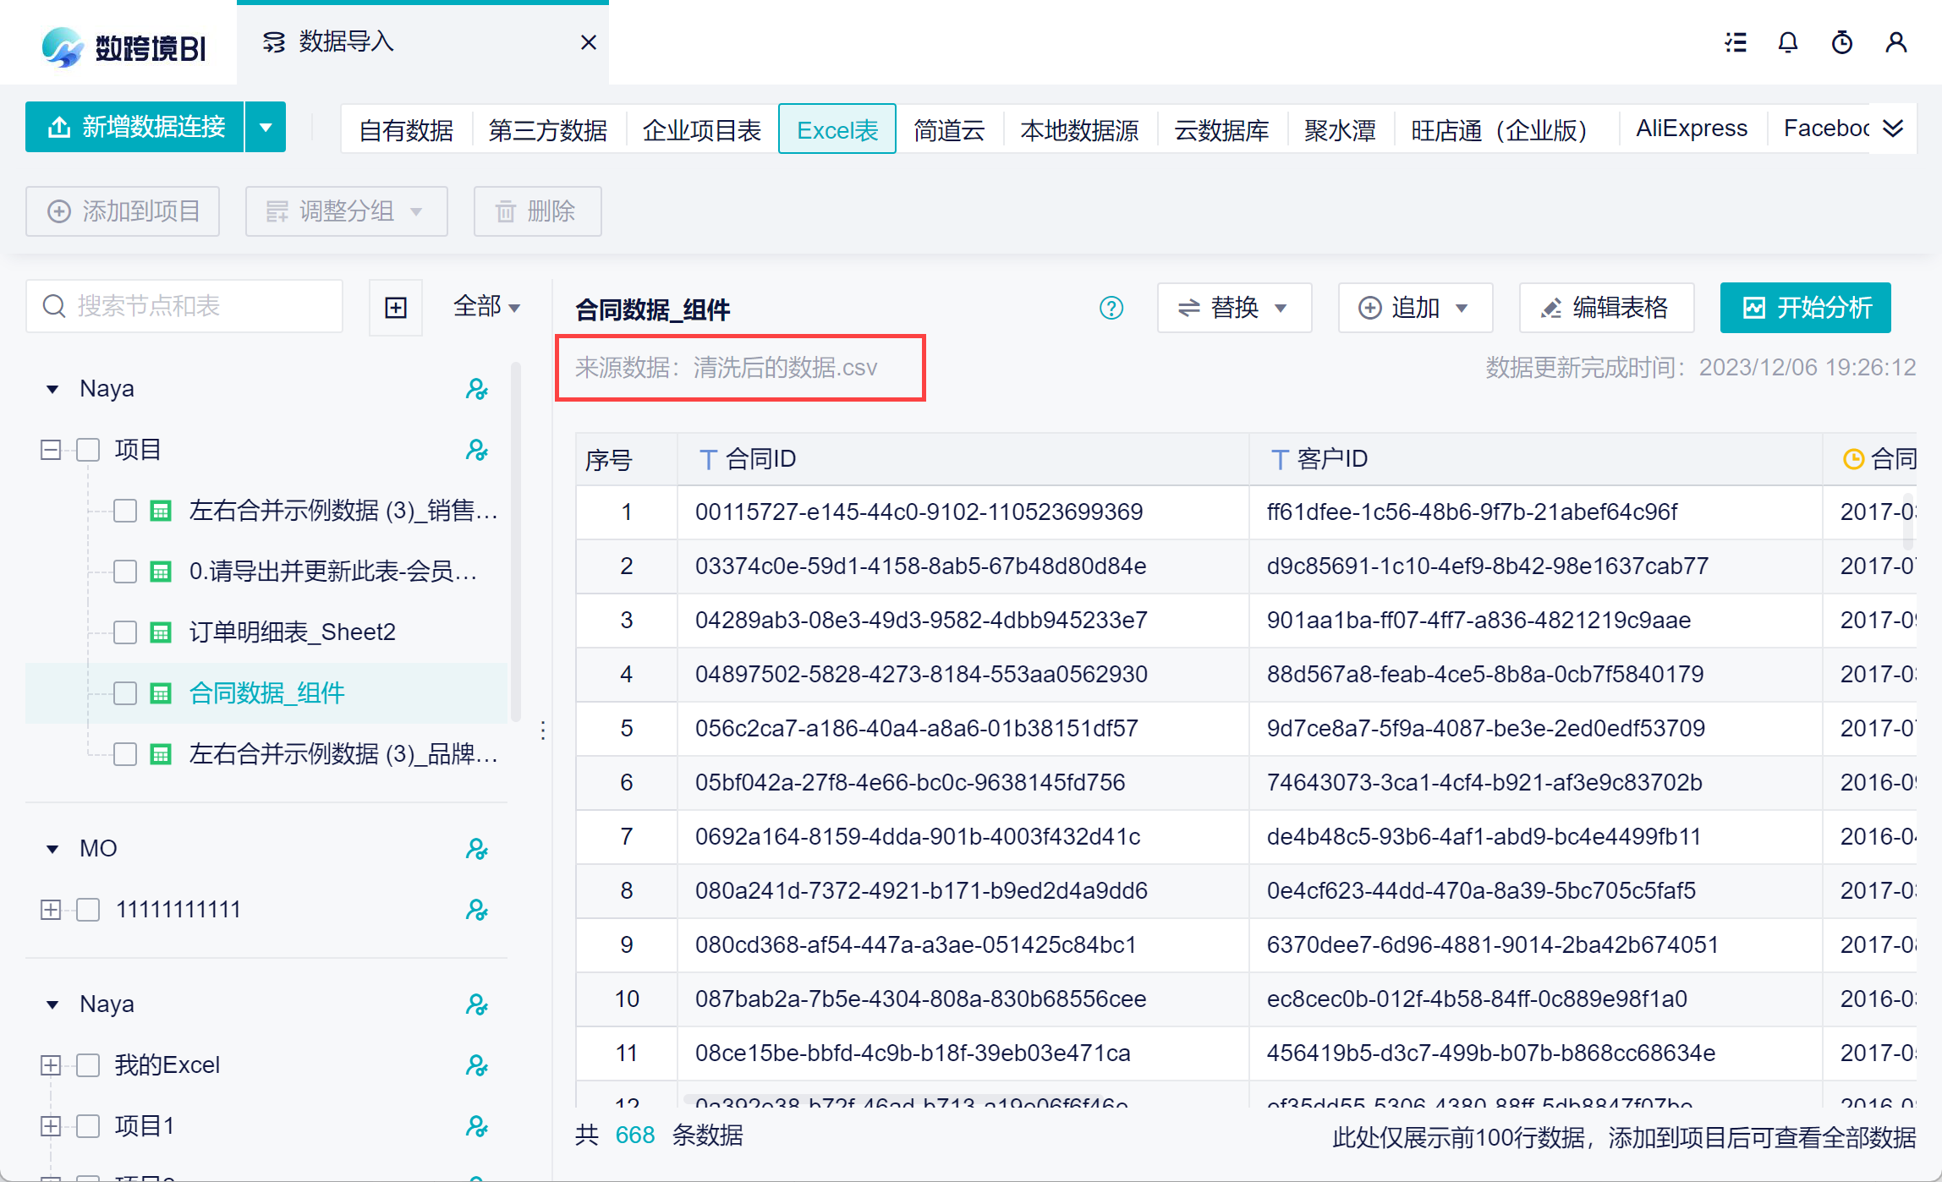Image resolution: width=1942 pixels, height=1182 pixels.
Task: Open the user profile icon
Action: (1895, 43)
